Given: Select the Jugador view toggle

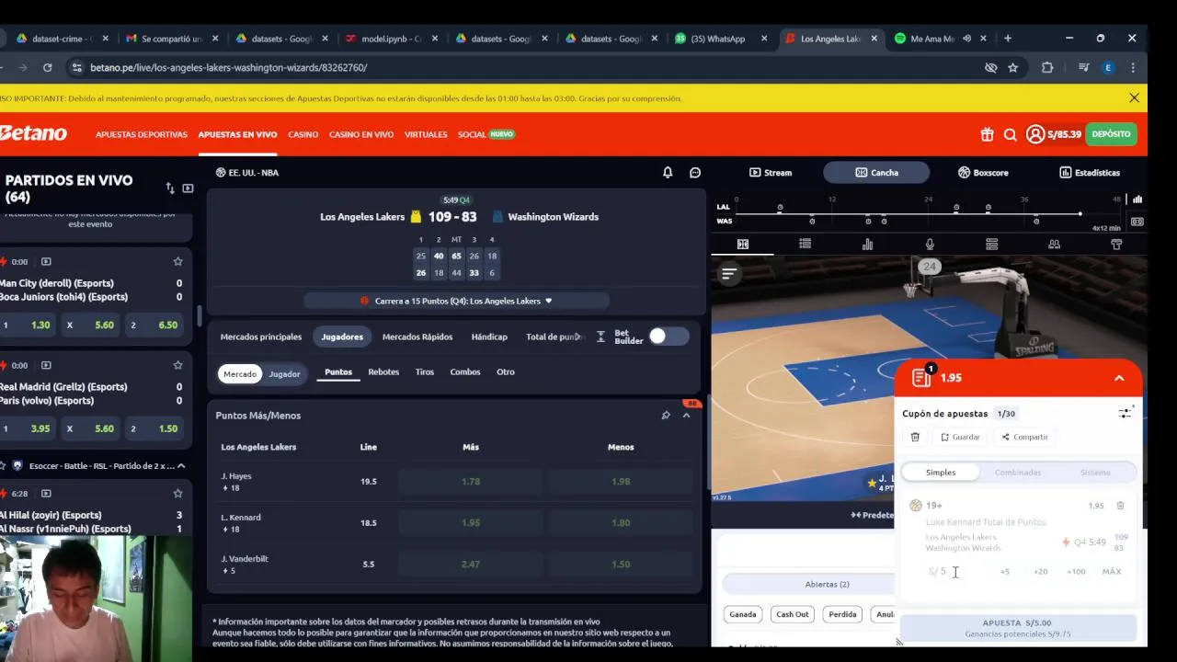Looking at the screenshot, I should coord(284,373).
